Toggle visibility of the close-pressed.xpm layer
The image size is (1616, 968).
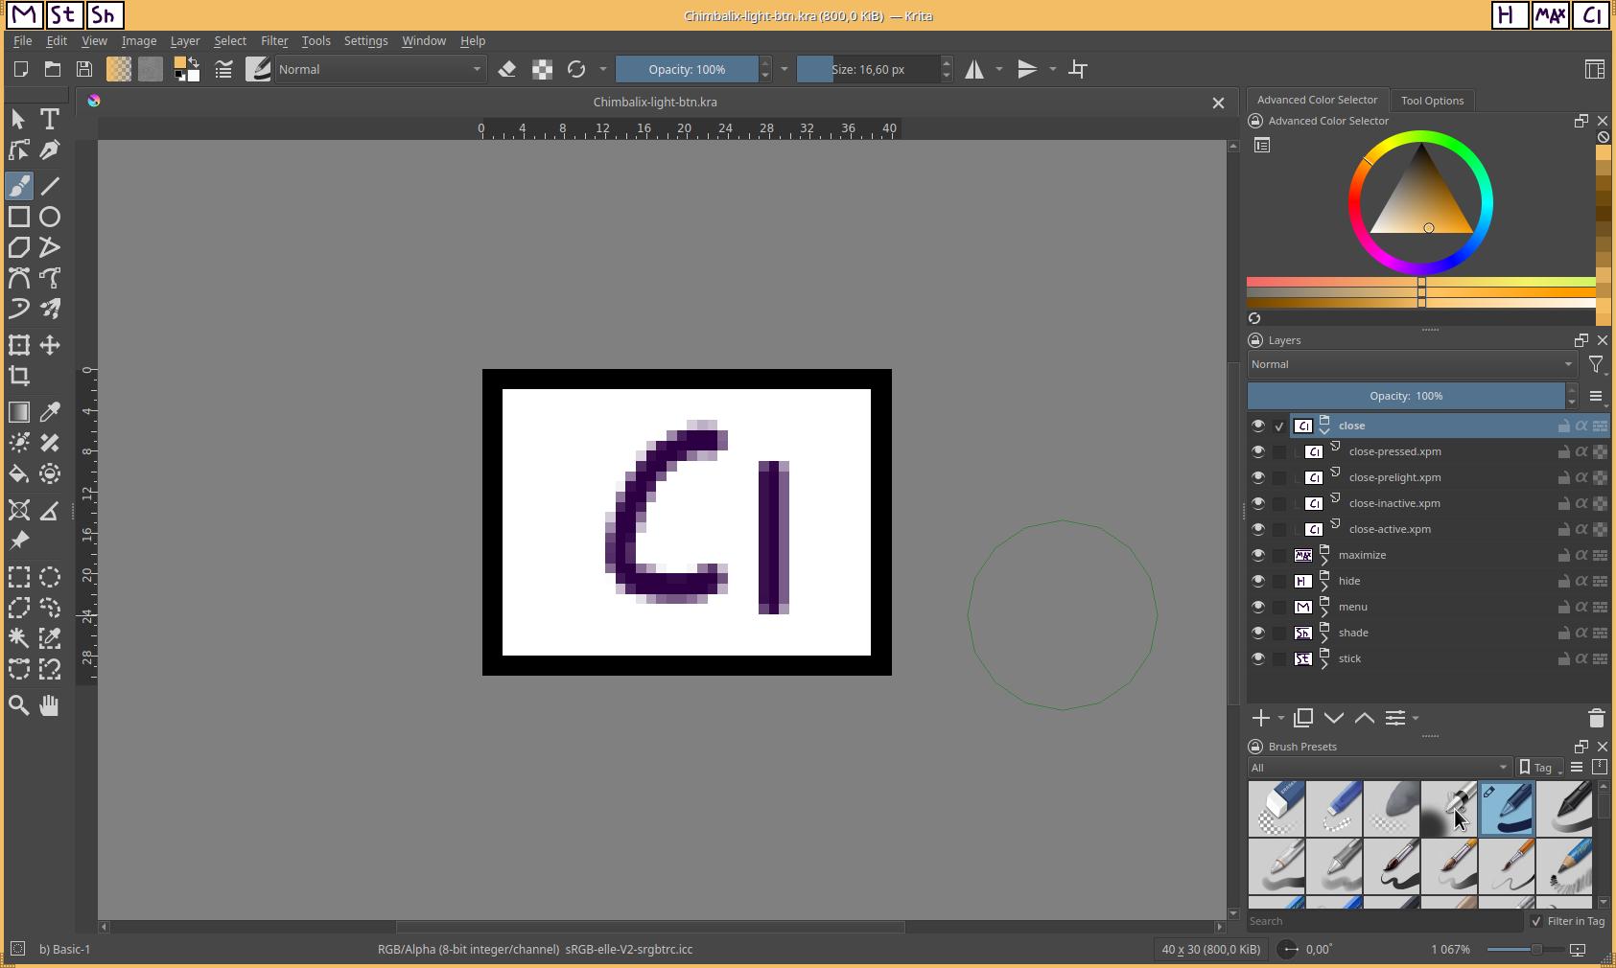click(1258, 451)
